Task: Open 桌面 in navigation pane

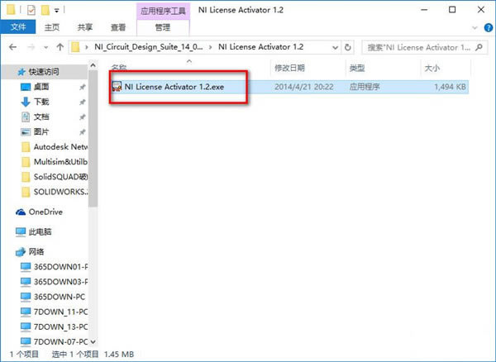Action: pos(41,87)
